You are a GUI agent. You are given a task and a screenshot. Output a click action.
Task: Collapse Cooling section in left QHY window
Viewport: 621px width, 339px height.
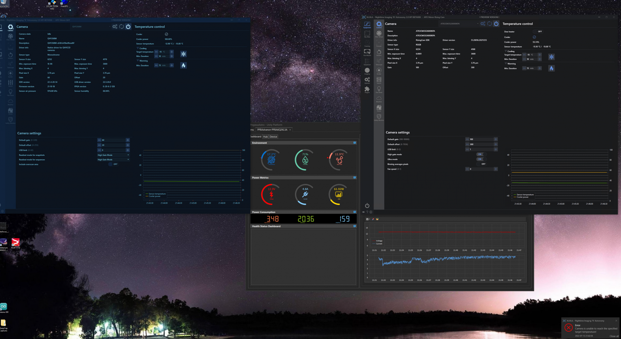click(138, 48)
